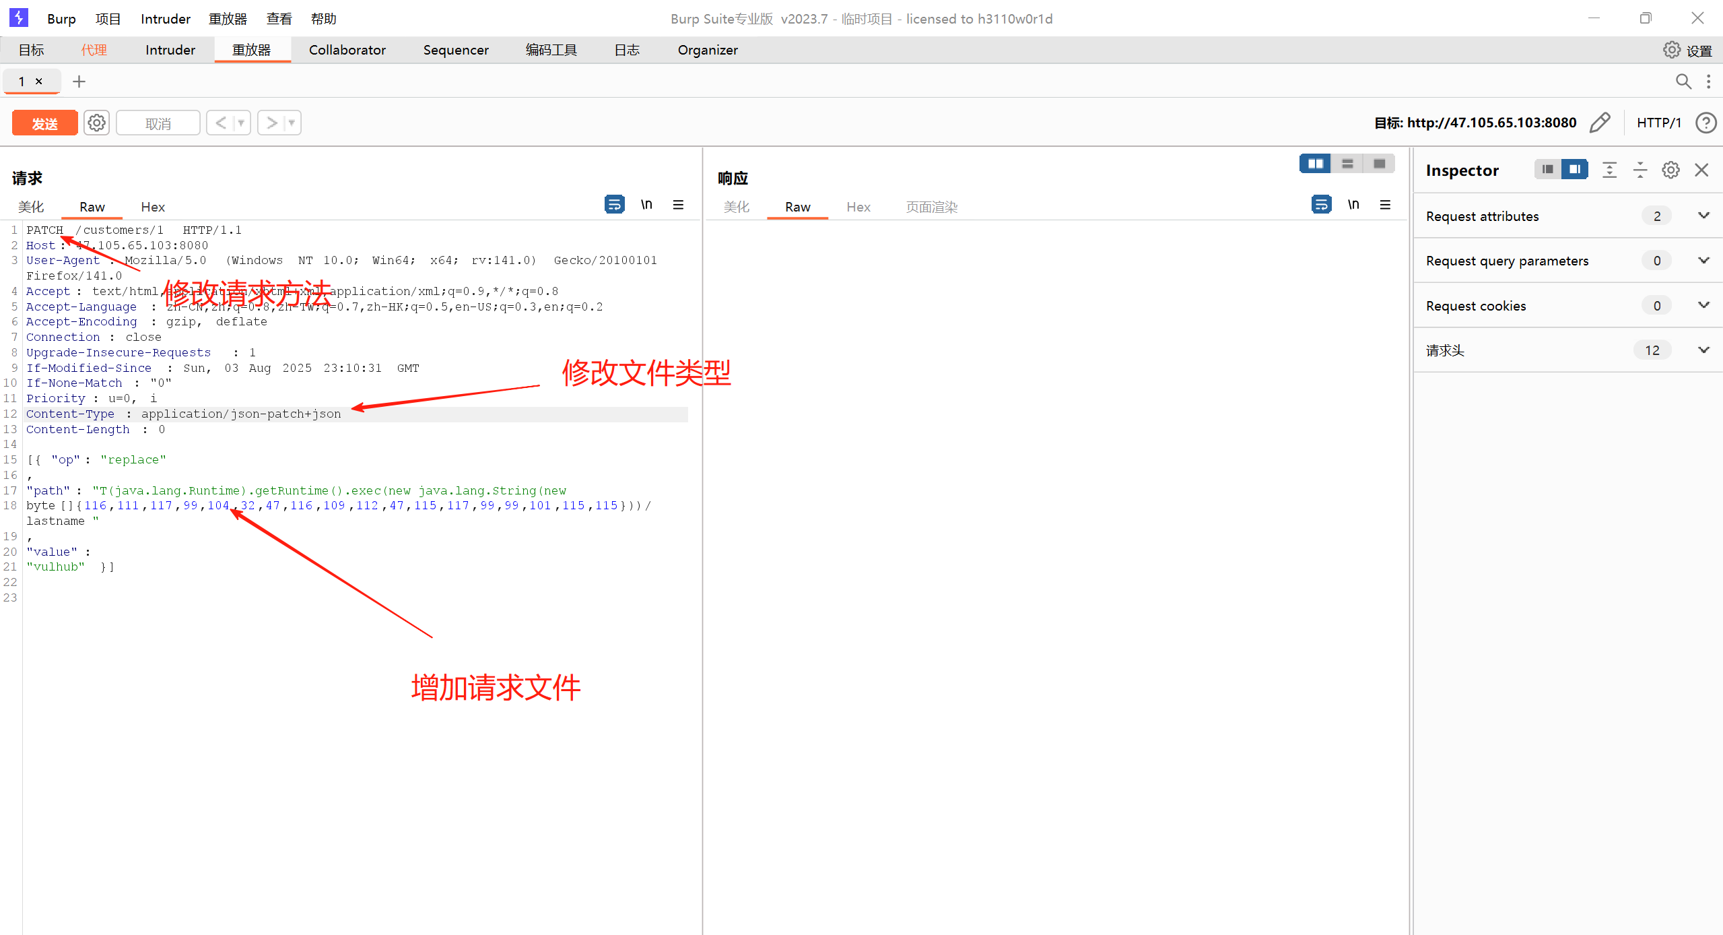The image size is (1723, 935).
Task: Click the 取消 cancel button
Action: [158, 123]
